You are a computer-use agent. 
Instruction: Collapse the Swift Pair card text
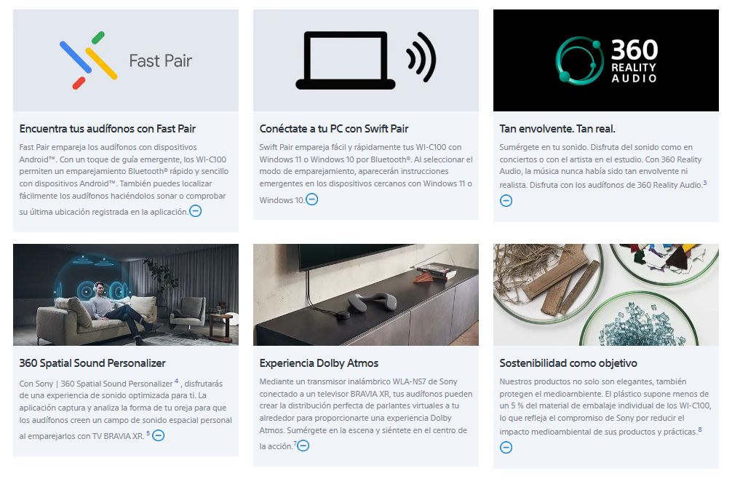point(312,199)
